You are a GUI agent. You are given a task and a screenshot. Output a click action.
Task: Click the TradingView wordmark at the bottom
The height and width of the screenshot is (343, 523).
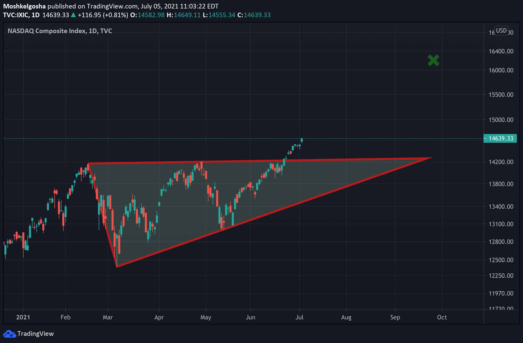36,334
